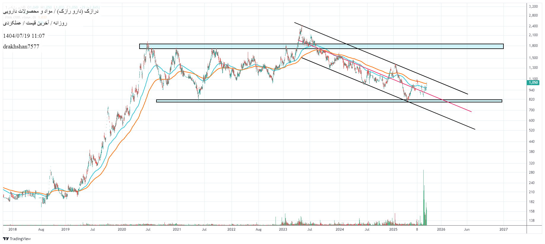Click the 2026 label on time axis
The image size is (545, 244).
(441, 229)
